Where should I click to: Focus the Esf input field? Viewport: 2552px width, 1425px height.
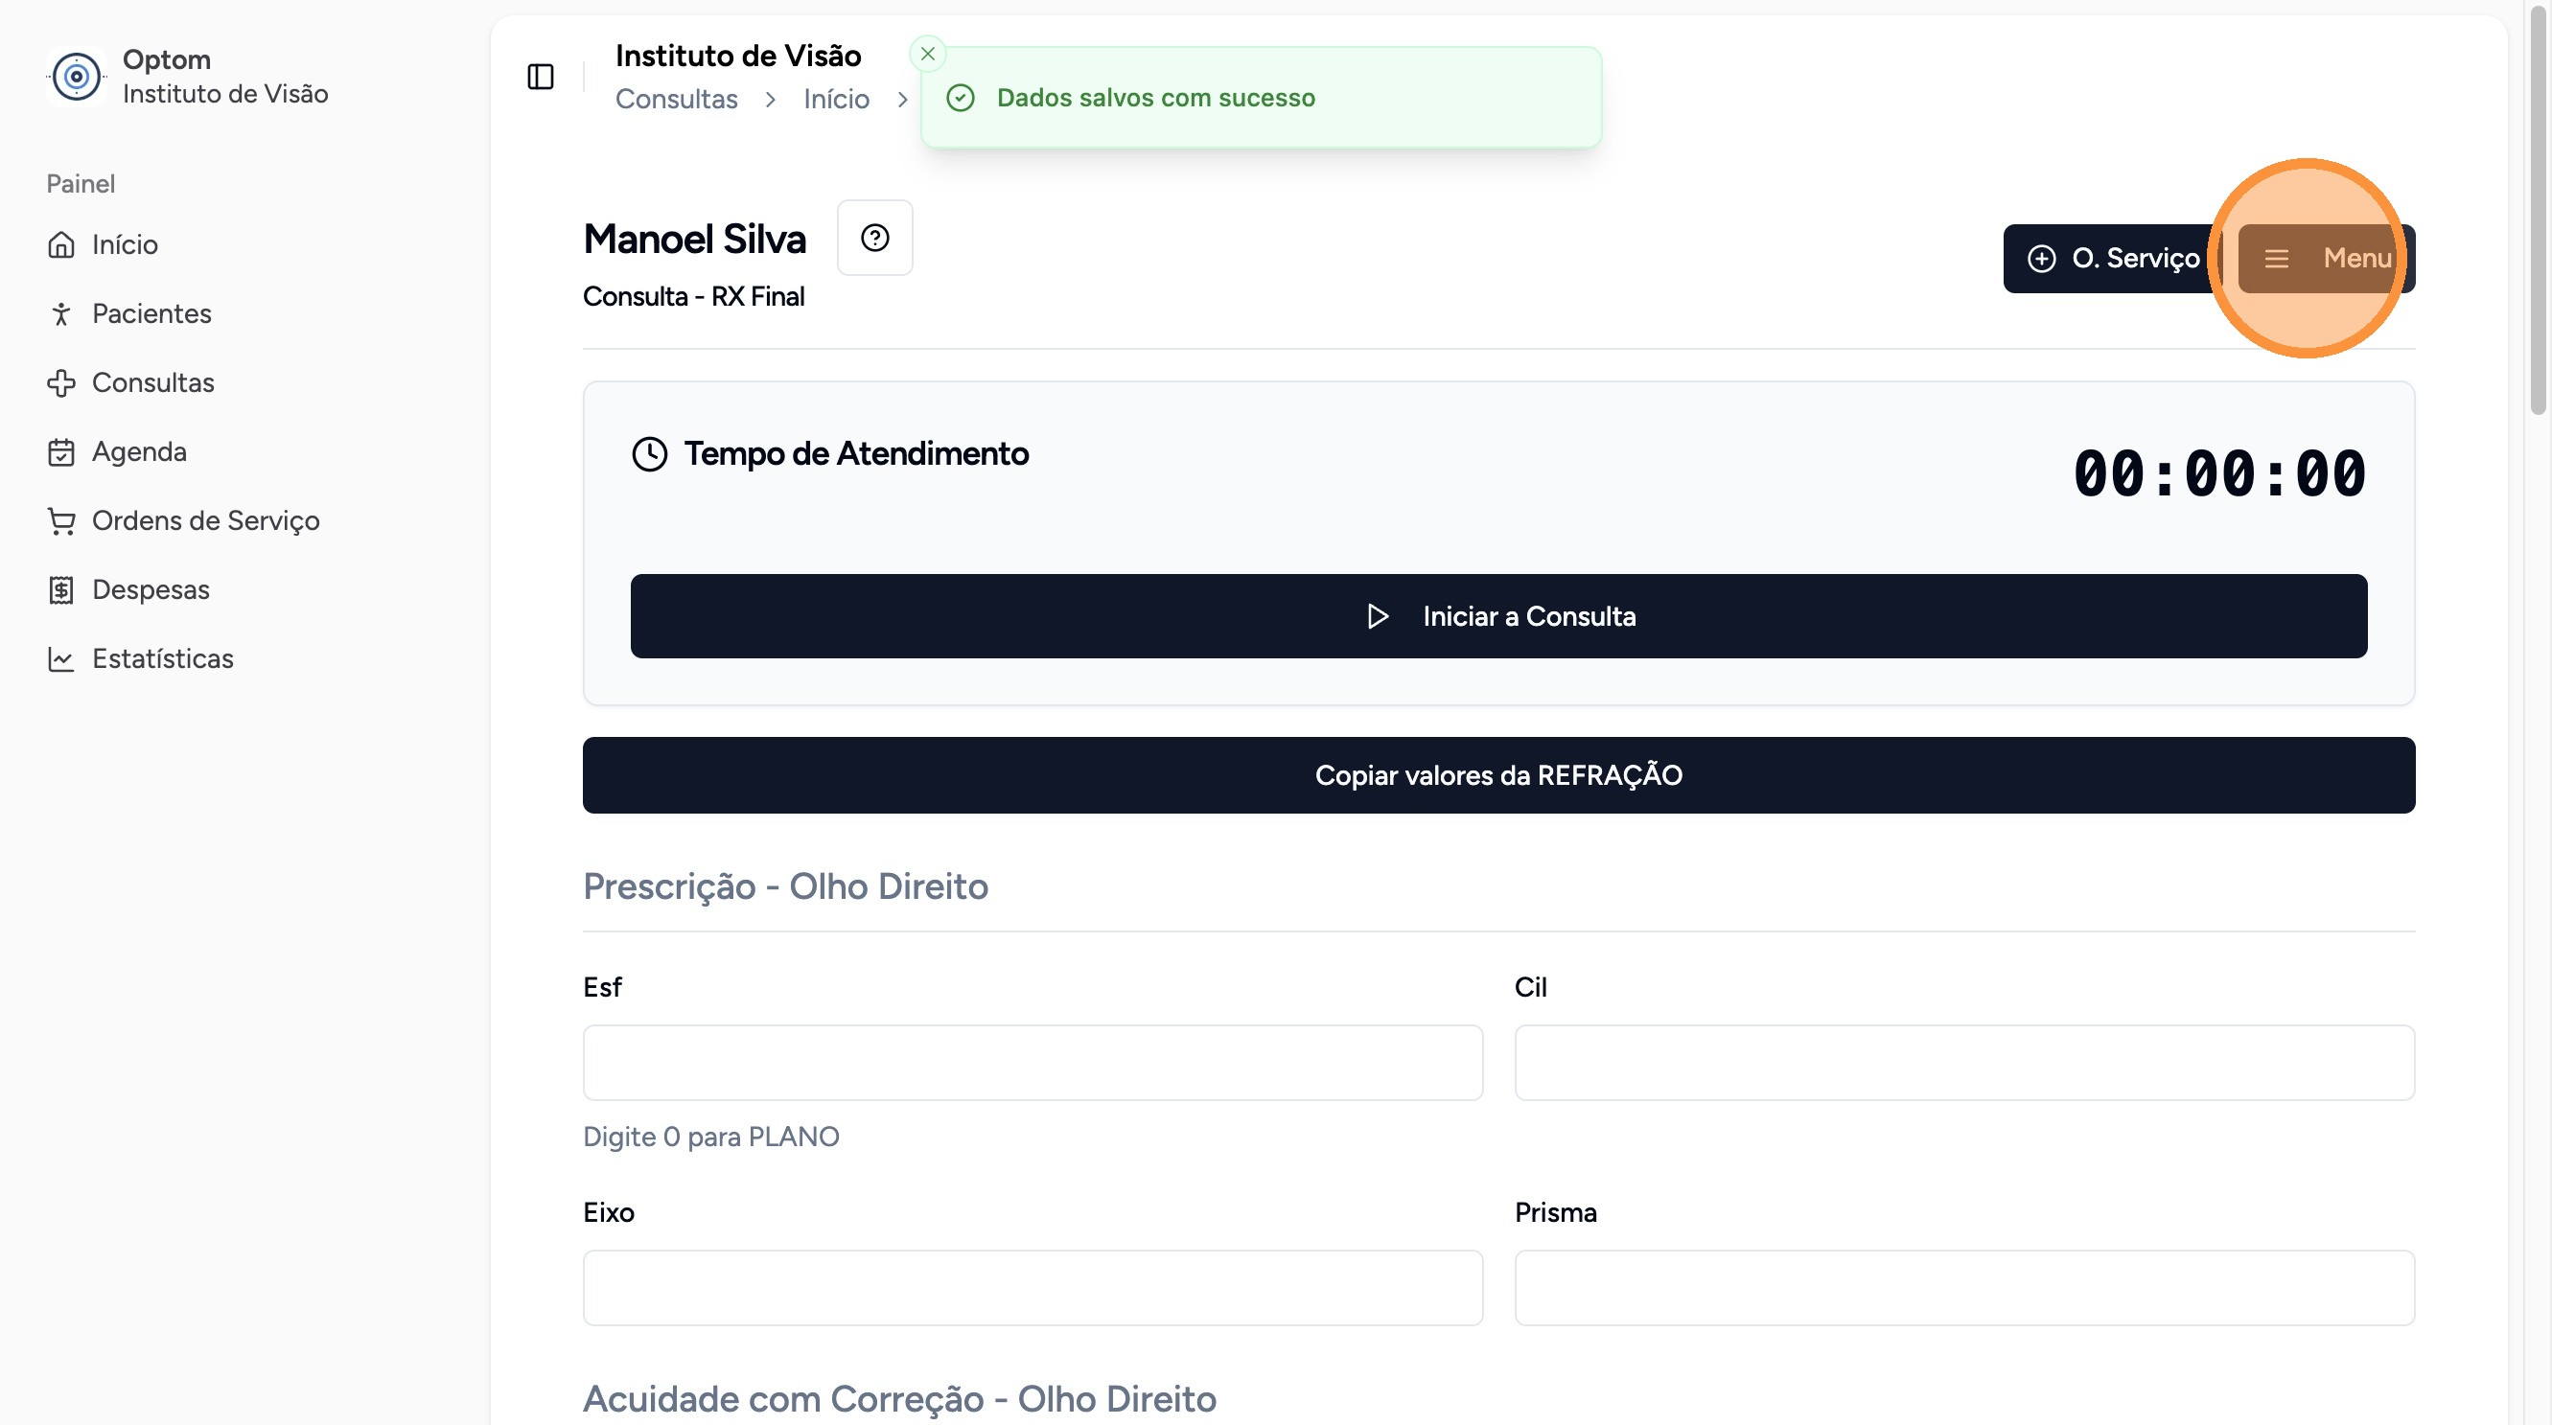point(1032,1063)
